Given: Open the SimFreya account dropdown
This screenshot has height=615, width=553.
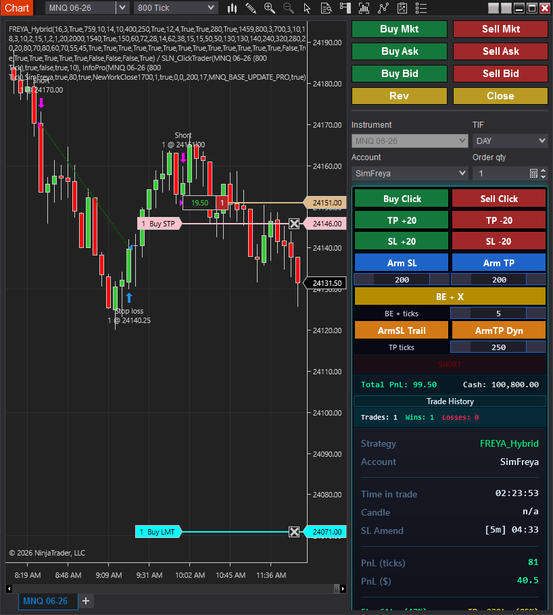Looking at the screenshot, I should (410, 174).
